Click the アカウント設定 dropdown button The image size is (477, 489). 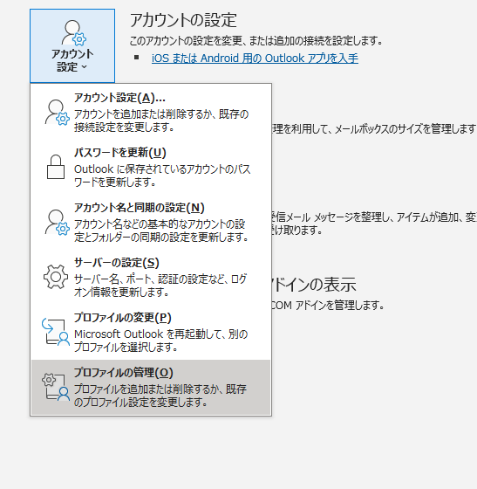[x=72, y=45]
